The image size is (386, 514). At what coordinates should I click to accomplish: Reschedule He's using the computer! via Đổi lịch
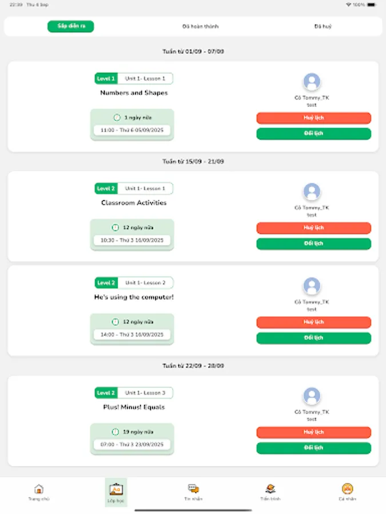(x=313, y=338)
